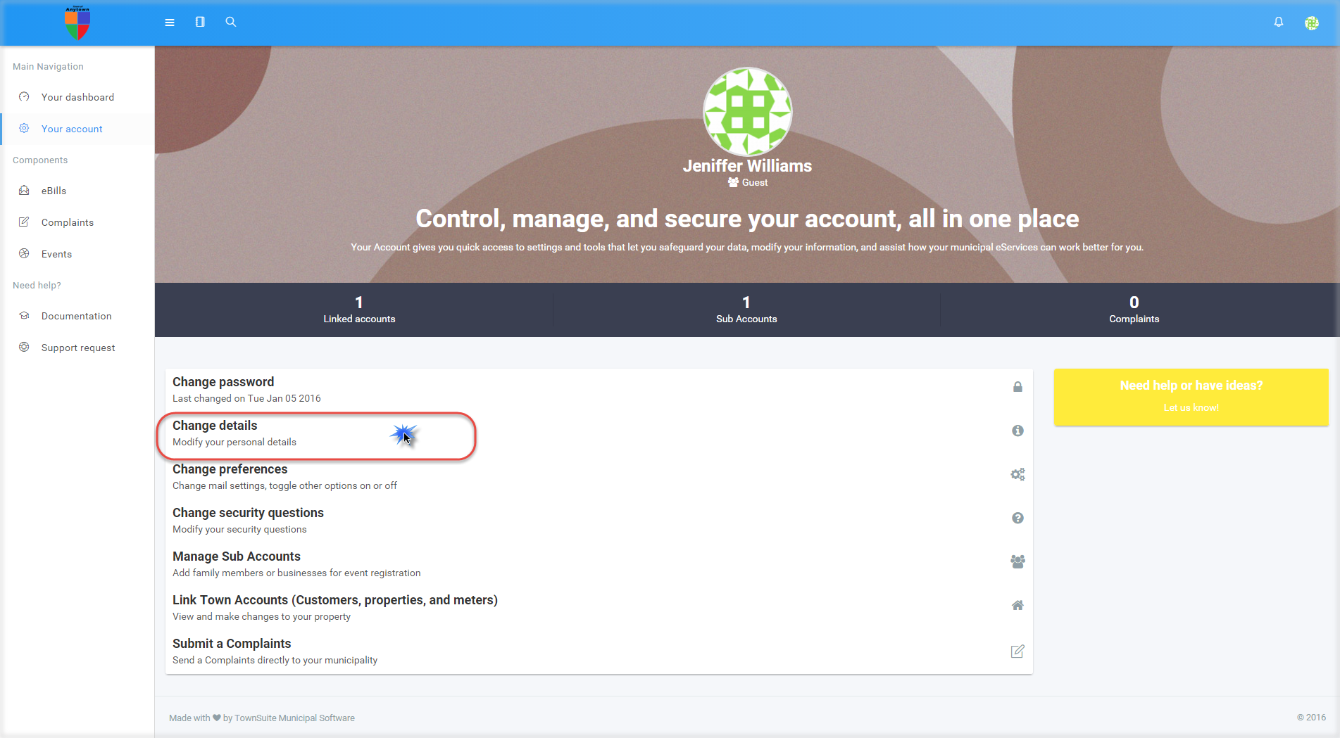Image resolution: width=1340 pixels, height=738 pixels.
Task: Open Change password option
Action: (599, 390)
